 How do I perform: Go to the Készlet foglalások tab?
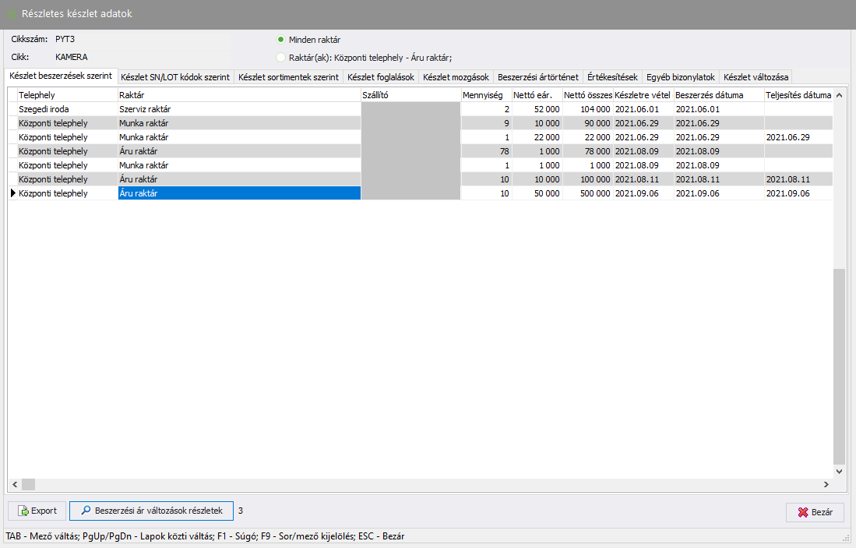[x=381, y=77]
